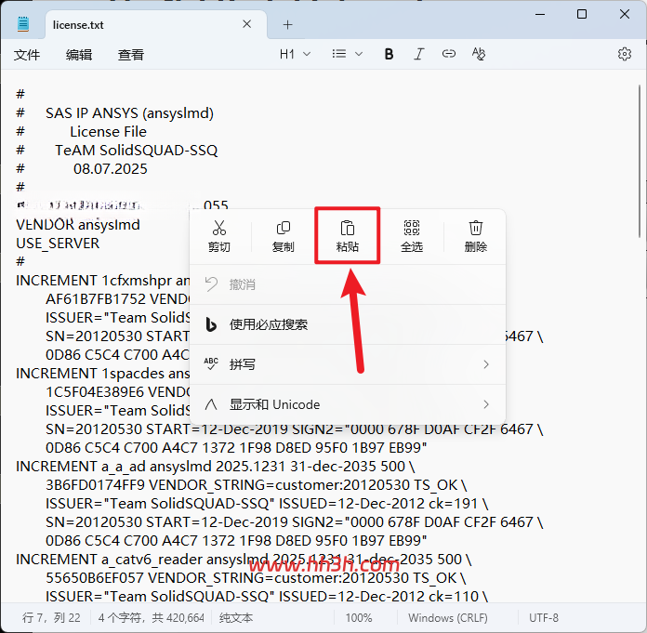Click the bullet list icon
This screenshot has width=647, height=633.
click(x=339, y=54)
